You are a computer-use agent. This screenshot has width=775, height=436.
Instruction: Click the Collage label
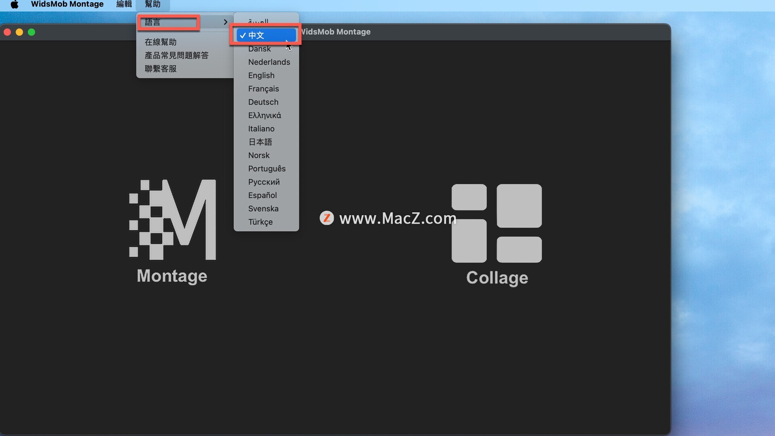pyautogui.click(x=497, y=278)
